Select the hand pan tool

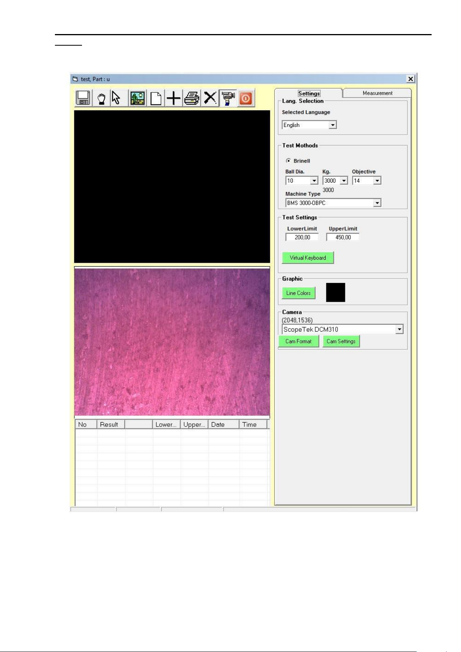101,98
